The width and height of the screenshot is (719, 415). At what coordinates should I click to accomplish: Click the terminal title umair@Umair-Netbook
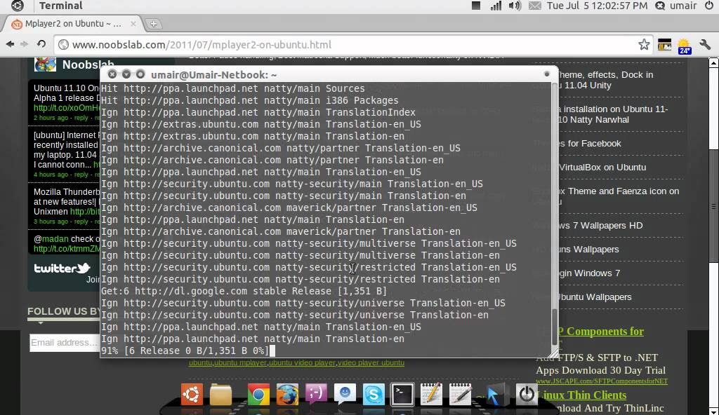point(213,75)
